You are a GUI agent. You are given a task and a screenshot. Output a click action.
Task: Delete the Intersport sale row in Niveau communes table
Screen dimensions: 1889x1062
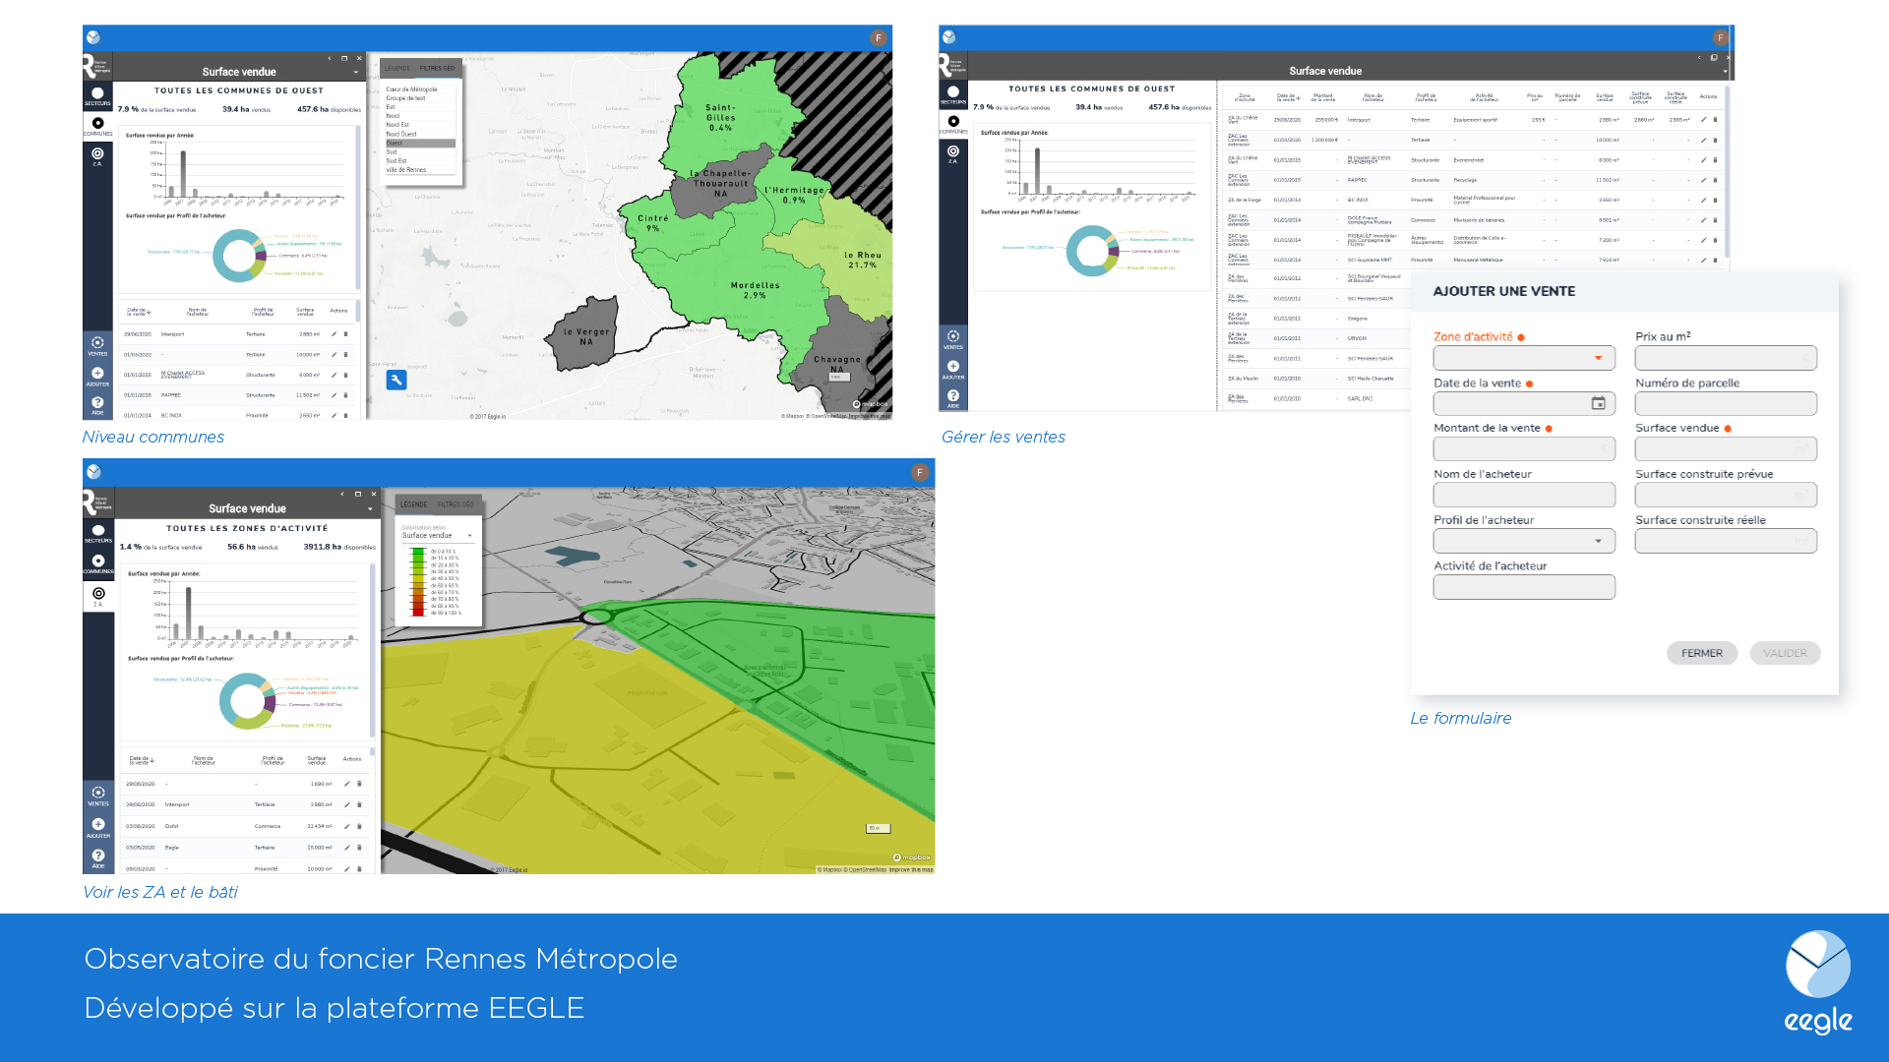[345, 334]
